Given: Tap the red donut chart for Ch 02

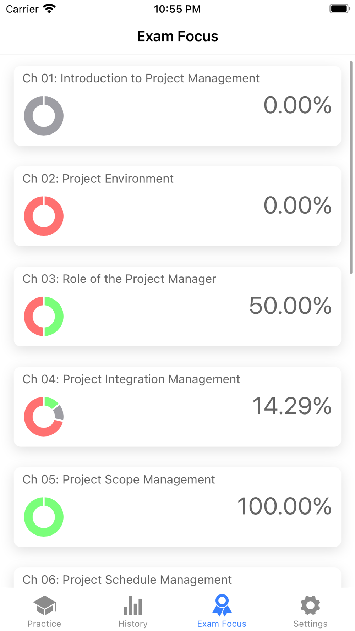Looking at the screenshot, I should click(44, 216).
